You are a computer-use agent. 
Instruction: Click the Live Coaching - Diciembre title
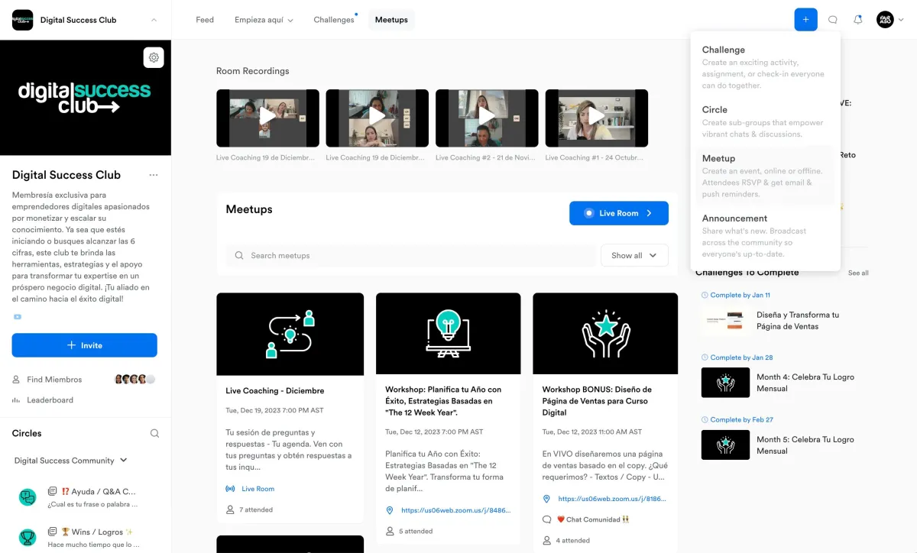pos(275,391)
